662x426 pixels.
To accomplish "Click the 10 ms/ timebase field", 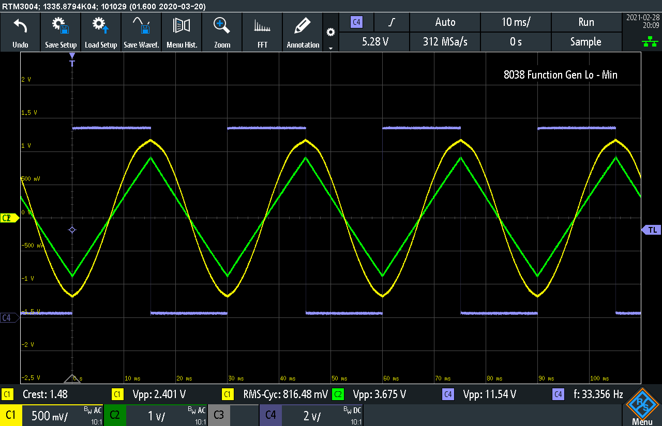I will (x=516, y=22).
